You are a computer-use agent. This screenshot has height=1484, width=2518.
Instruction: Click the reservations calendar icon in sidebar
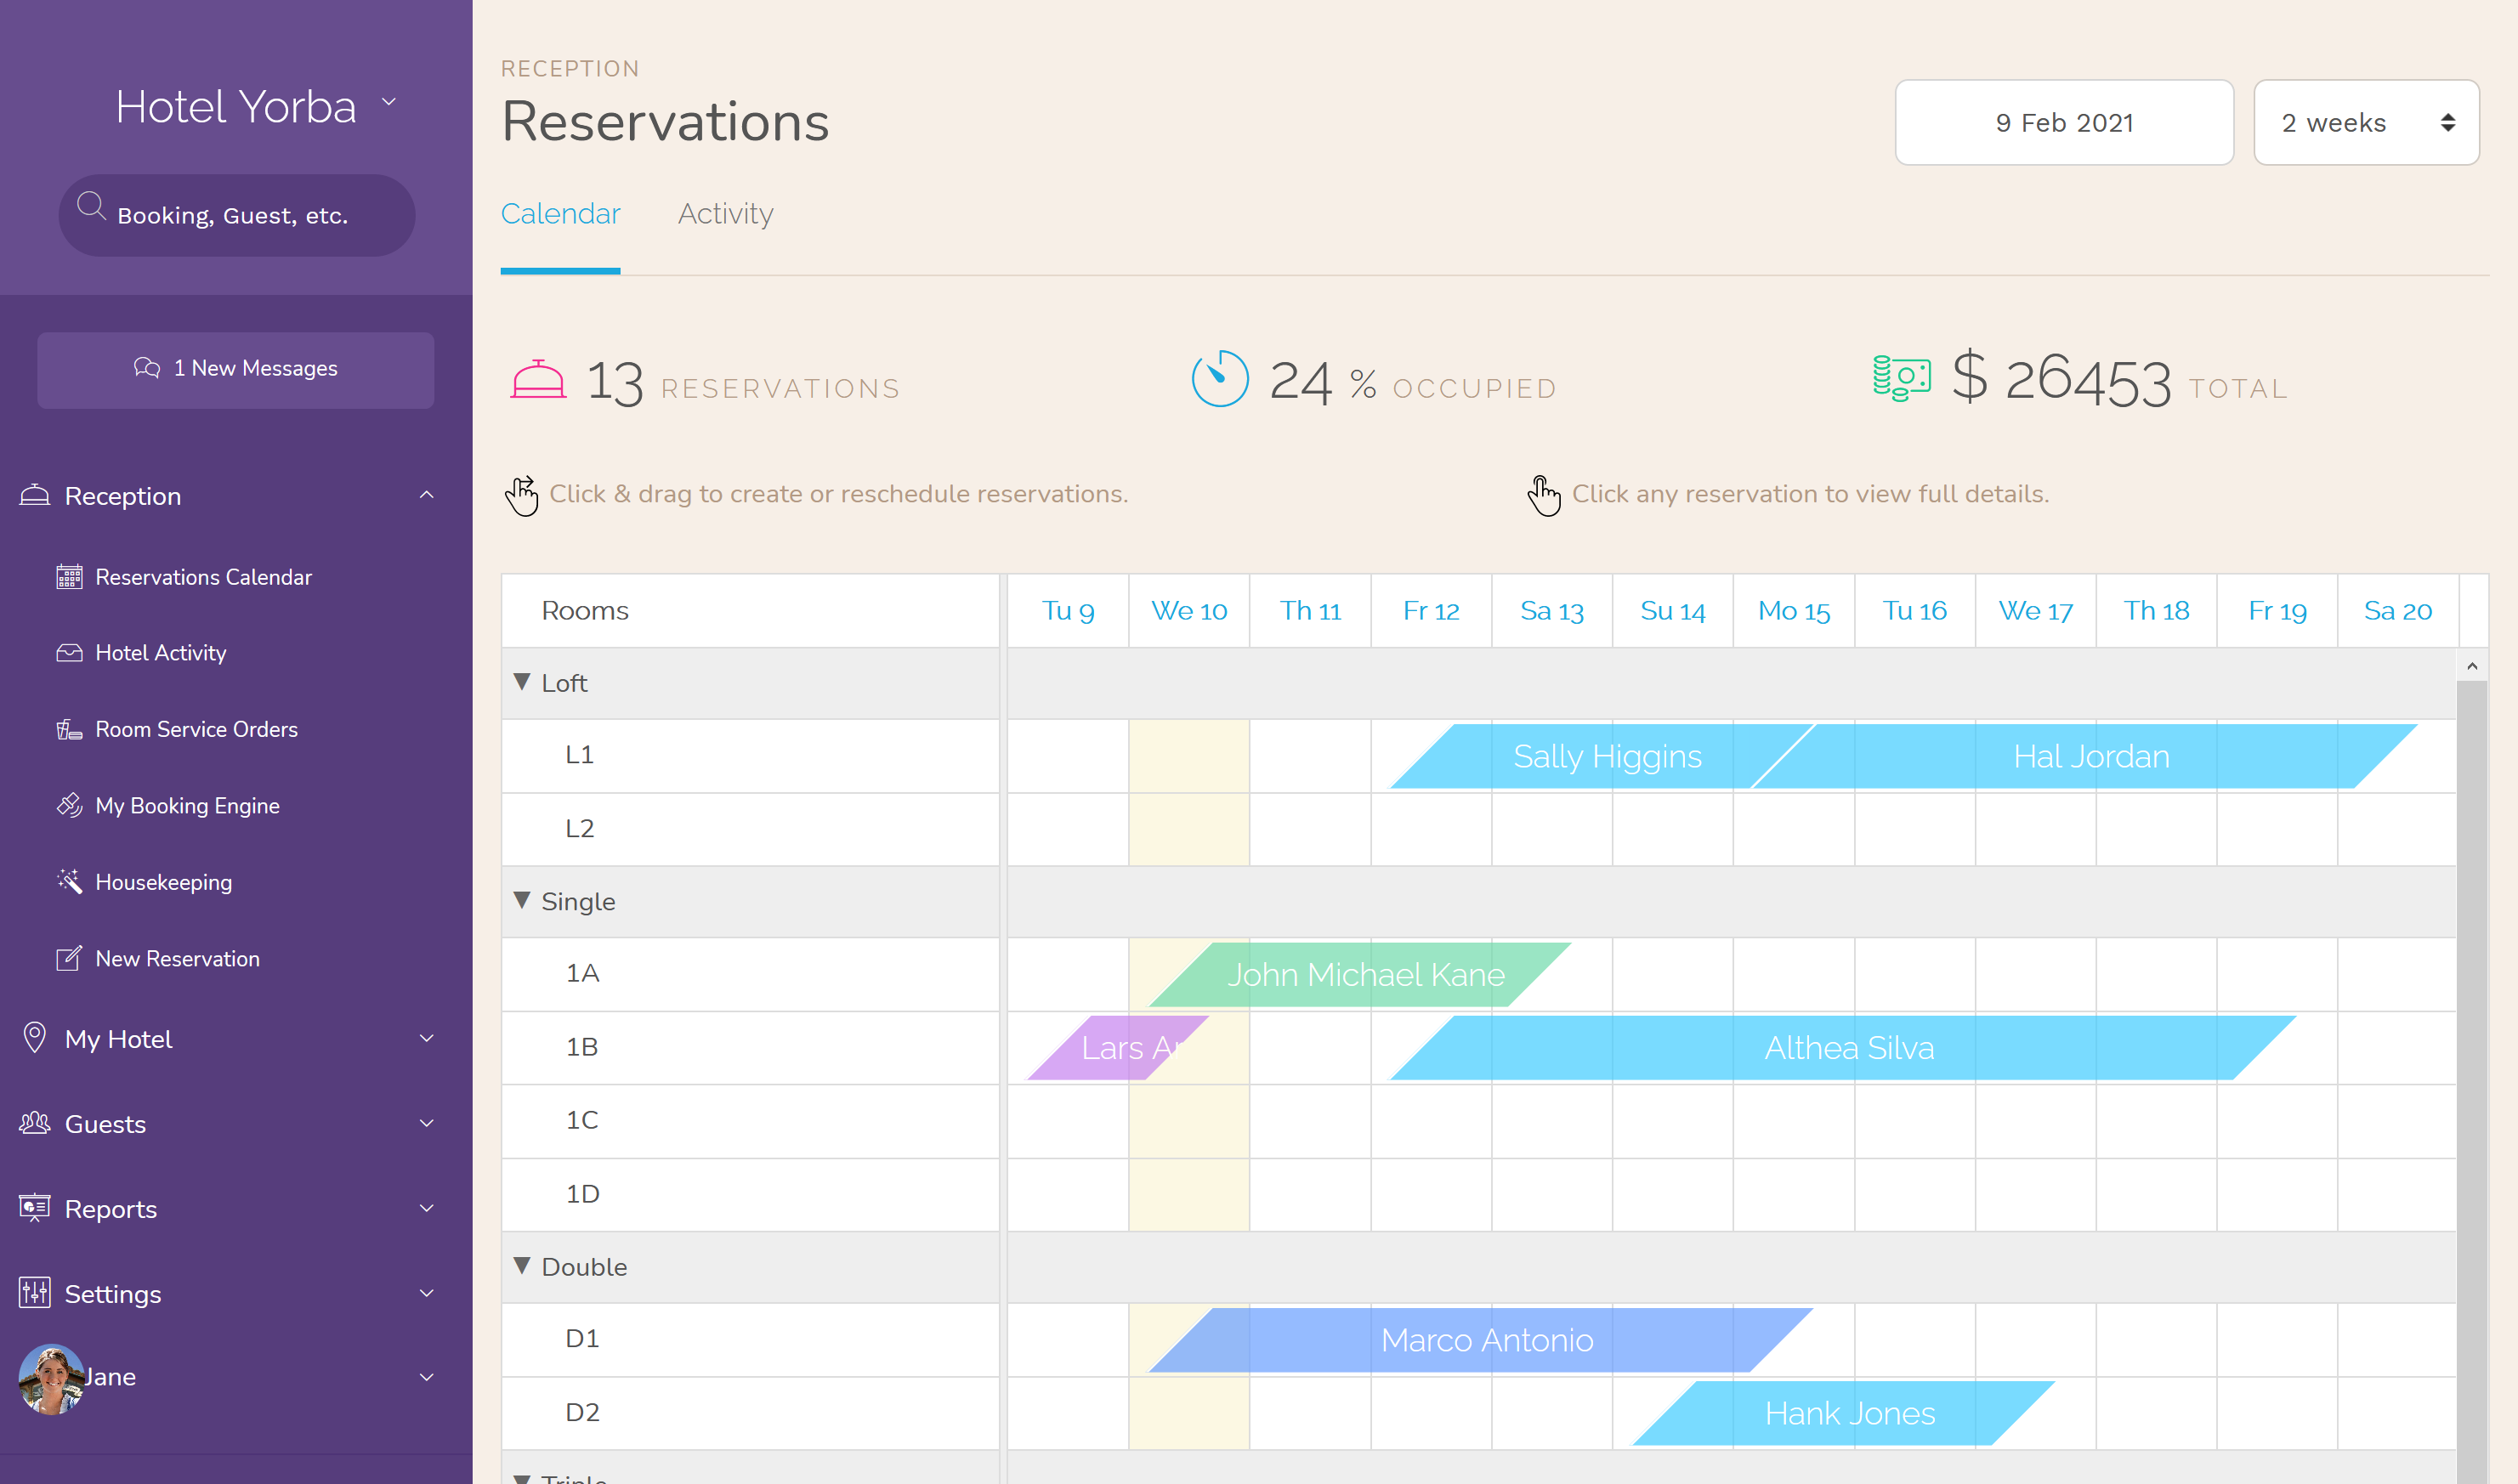click(69, 576)
